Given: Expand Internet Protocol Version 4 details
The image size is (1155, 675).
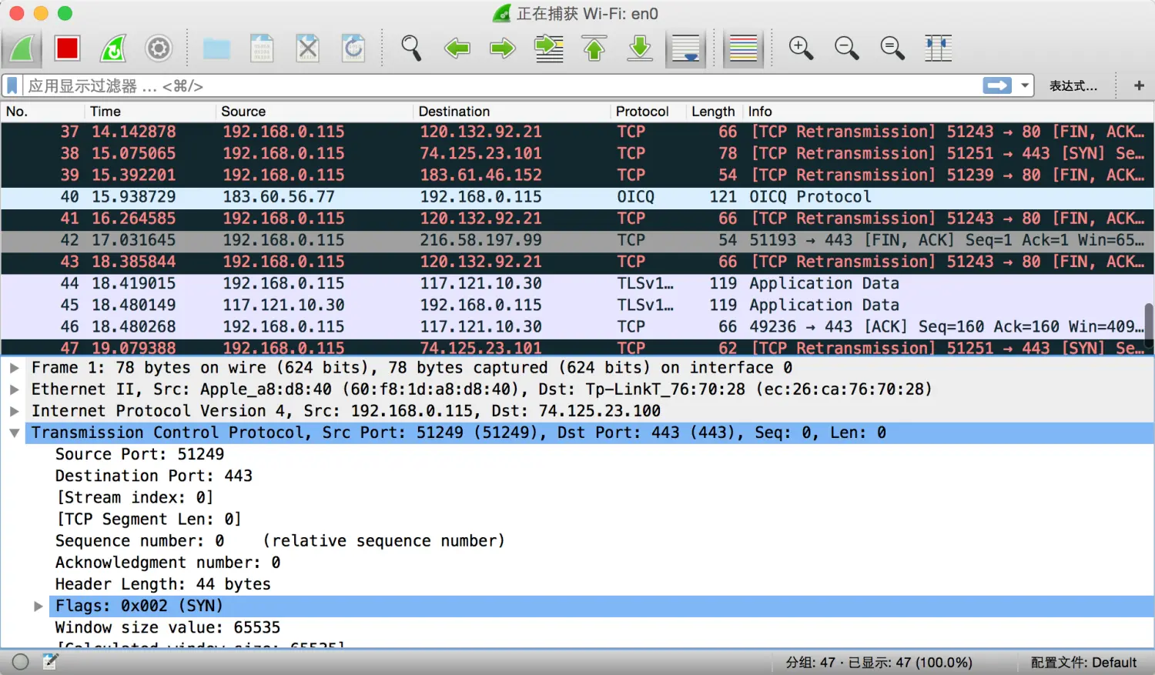Looking at the screenshot, I should pyautogui.click(x=14, y=411).
